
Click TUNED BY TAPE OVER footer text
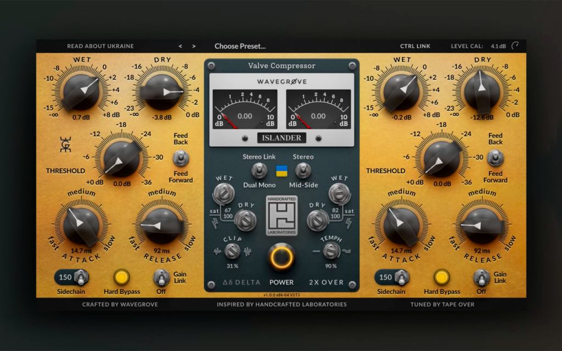pos(442,304)
